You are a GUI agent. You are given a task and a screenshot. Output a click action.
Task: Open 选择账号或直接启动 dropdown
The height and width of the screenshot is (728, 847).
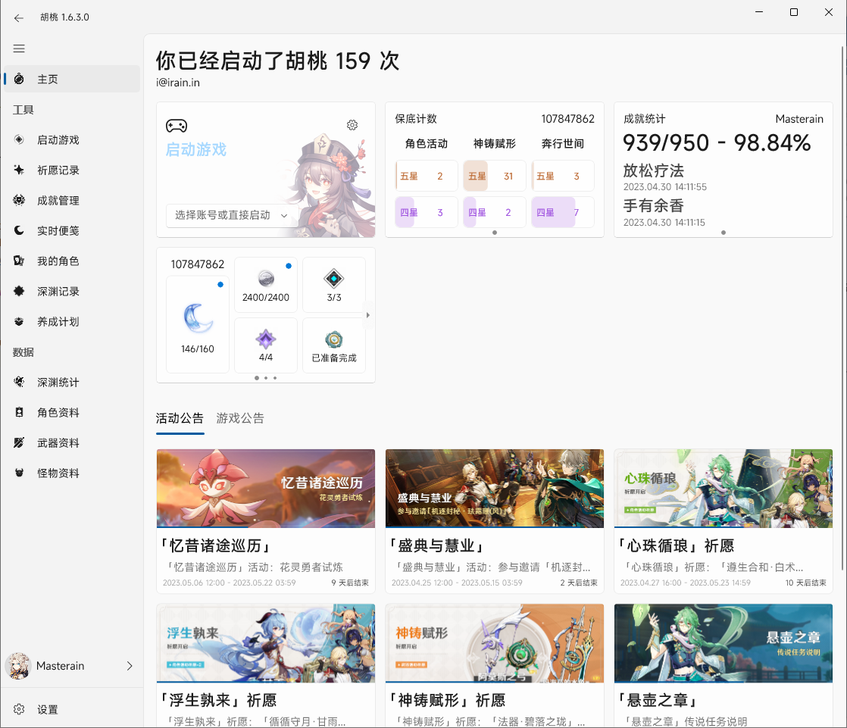231,215
